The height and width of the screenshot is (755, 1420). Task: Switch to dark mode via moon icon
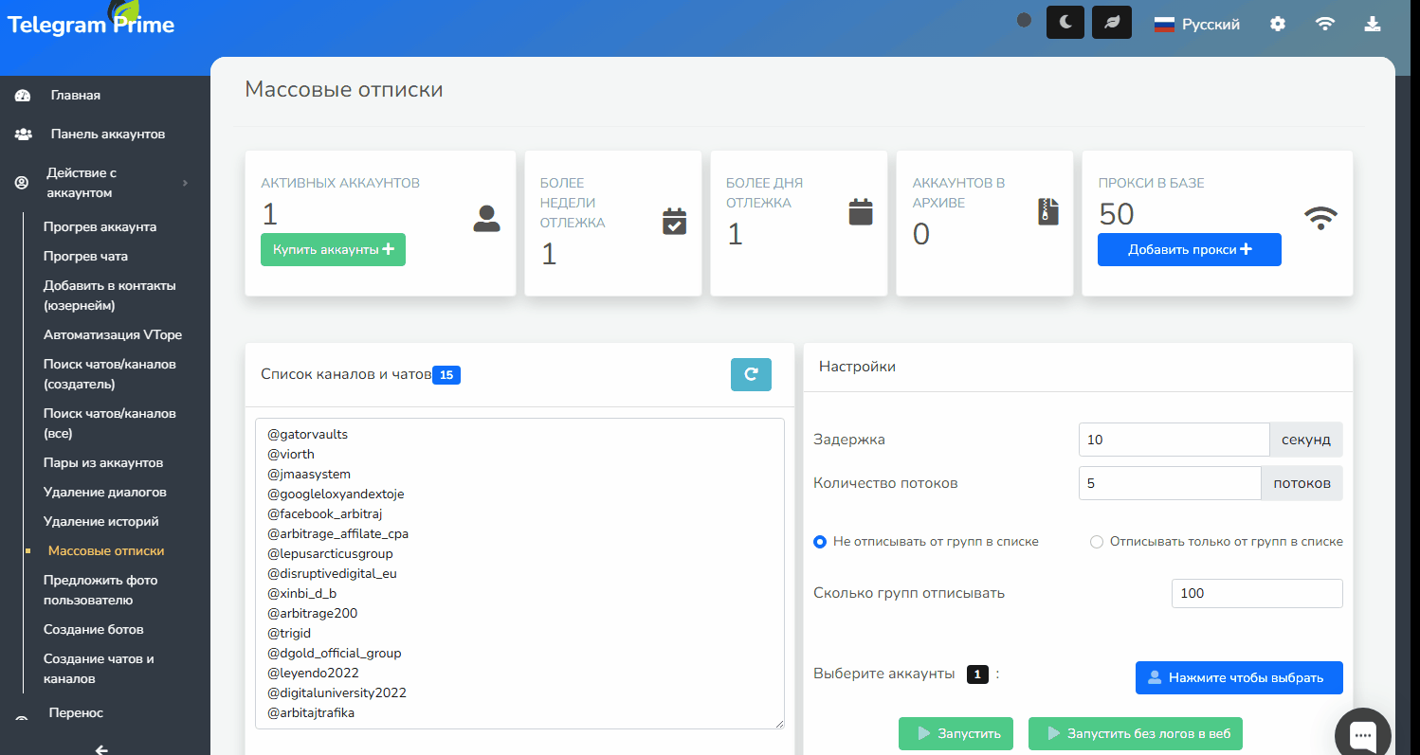click(x=1065, y=23)
